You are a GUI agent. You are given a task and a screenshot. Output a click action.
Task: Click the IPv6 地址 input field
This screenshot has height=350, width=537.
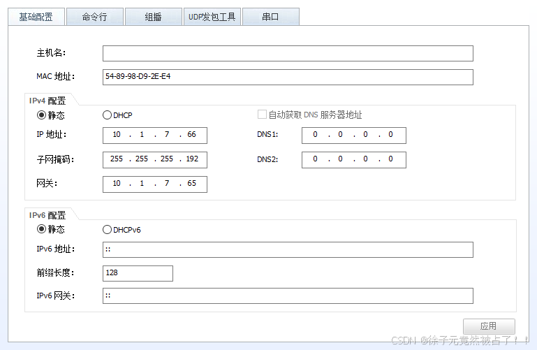(288, 249)
